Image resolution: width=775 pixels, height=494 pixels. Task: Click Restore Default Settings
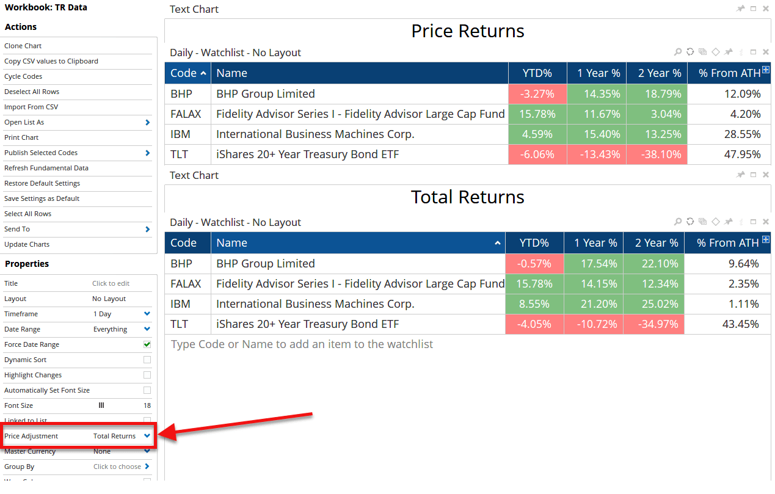(x=42, y=183)
